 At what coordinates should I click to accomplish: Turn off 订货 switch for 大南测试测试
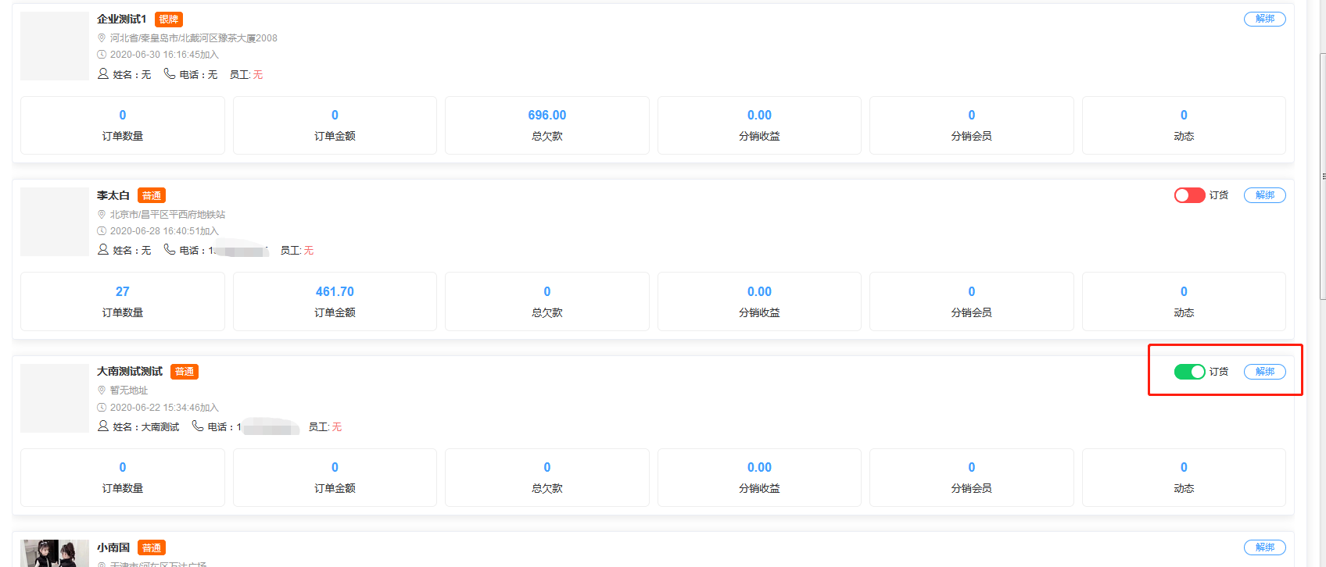pyautogui.click(x=1189, y=372)
